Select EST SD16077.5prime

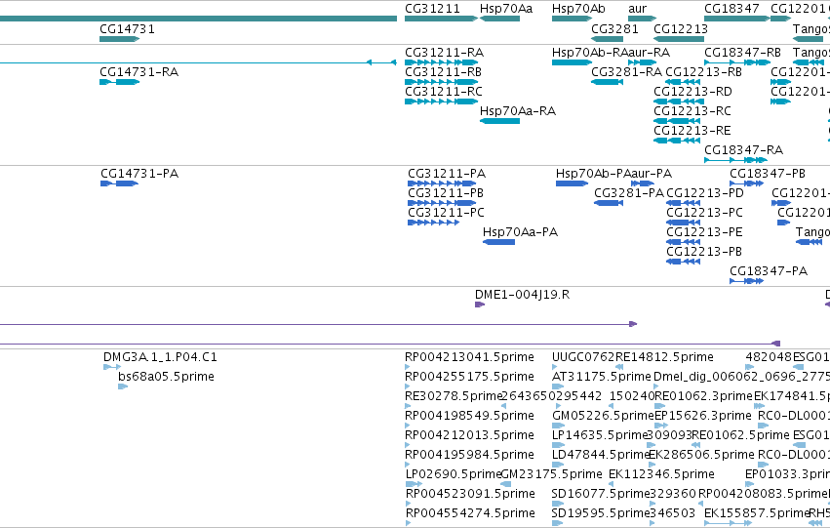(x=558, y=504)
